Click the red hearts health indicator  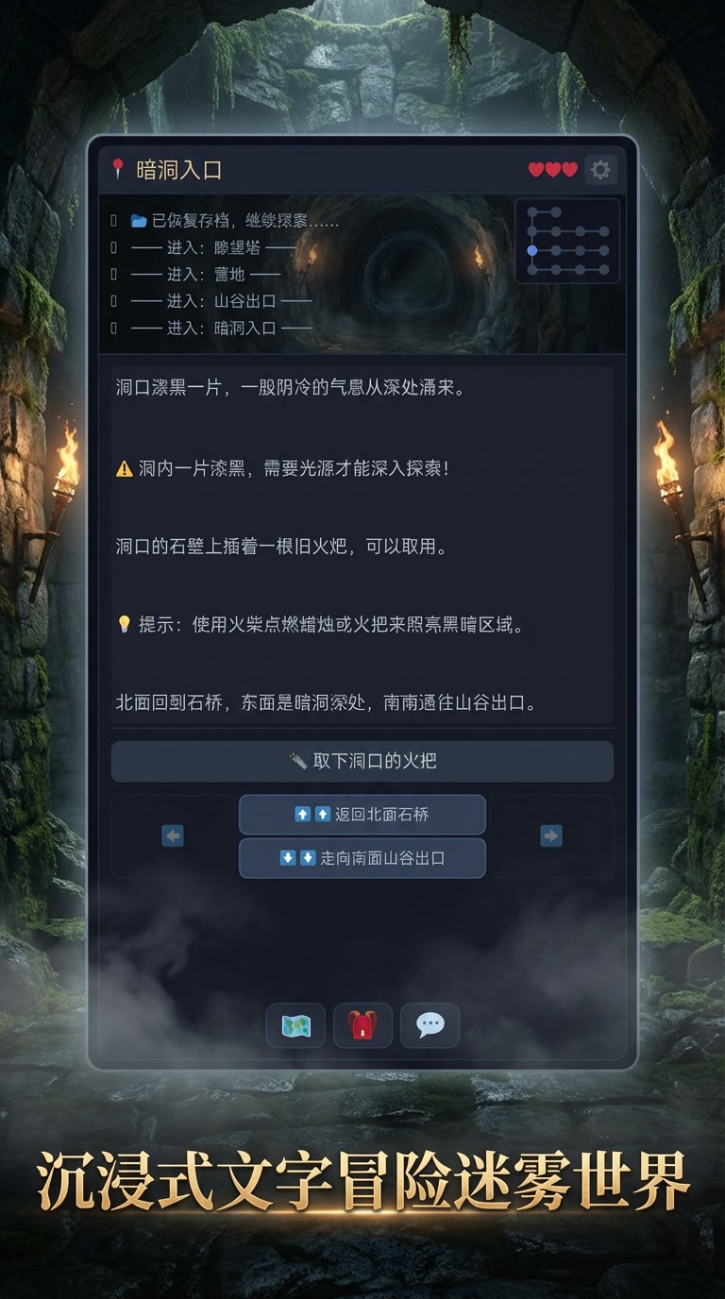coord(552,170)
